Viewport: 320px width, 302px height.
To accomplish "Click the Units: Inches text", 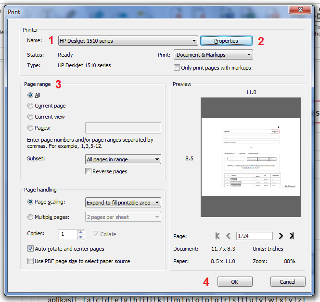I will [x=268, y=249].
